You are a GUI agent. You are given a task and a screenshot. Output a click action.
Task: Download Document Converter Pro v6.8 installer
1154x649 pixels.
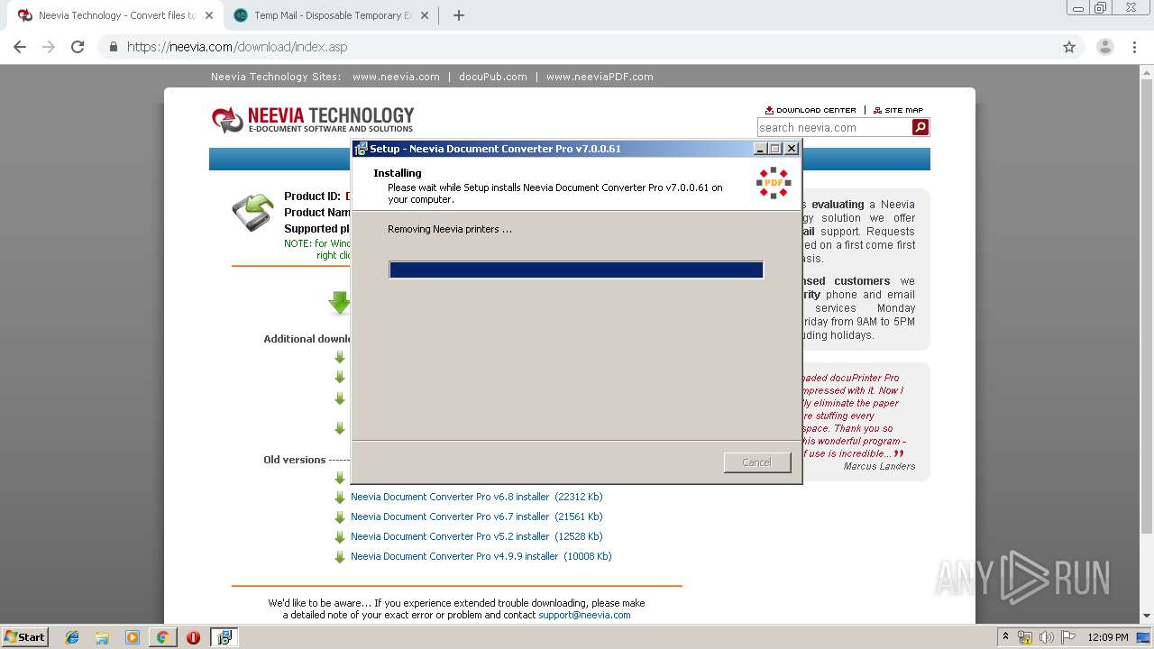(477, 497)
